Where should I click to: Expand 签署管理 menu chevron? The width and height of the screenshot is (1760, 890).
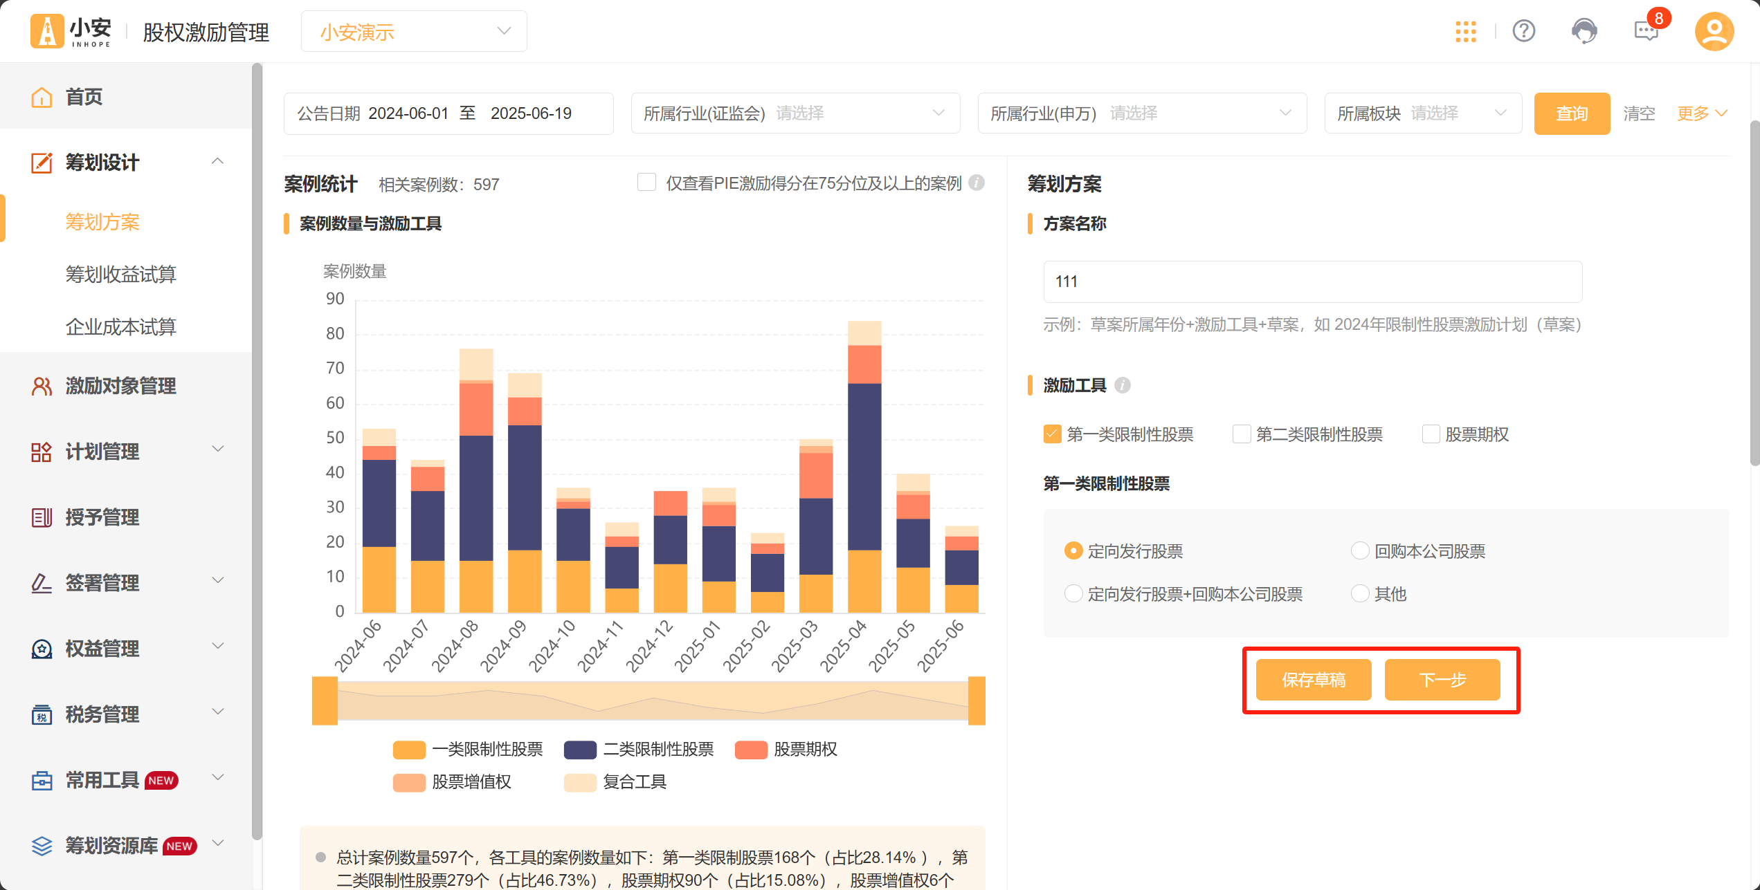pyautogui.click(x=217, y=581)
